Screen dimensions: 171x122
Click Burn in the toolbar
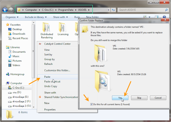(x=77, y=17)
